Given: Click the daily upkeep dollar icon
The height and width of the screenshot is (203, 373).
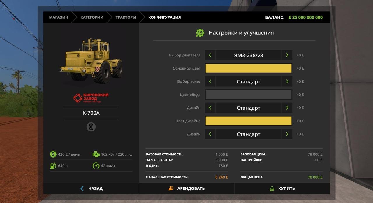Looking at the screenshot, I should click(53, 154).
